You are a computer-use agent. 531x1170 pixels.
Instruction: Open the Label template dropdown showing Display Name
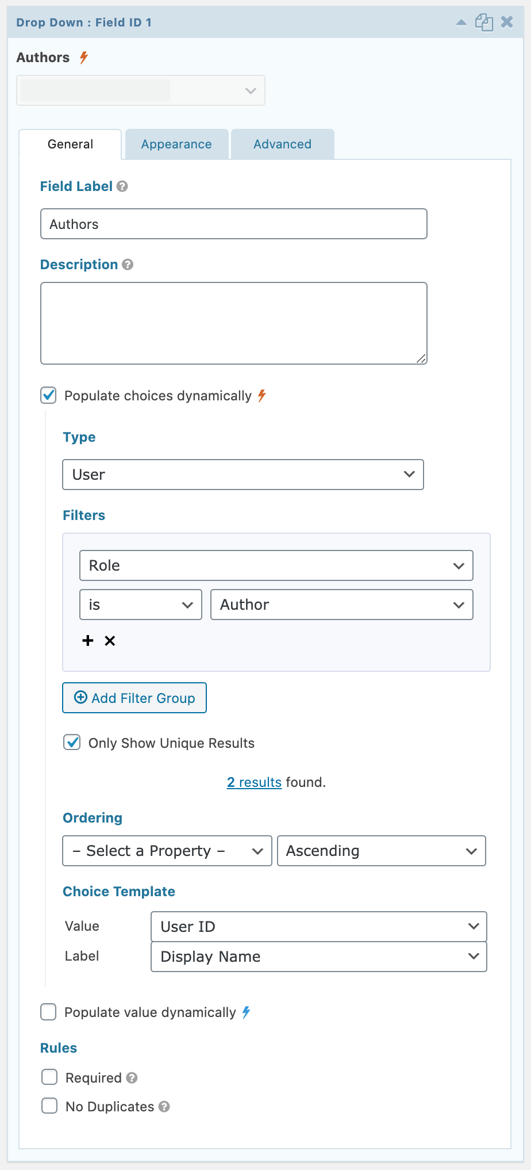point(319,957)
